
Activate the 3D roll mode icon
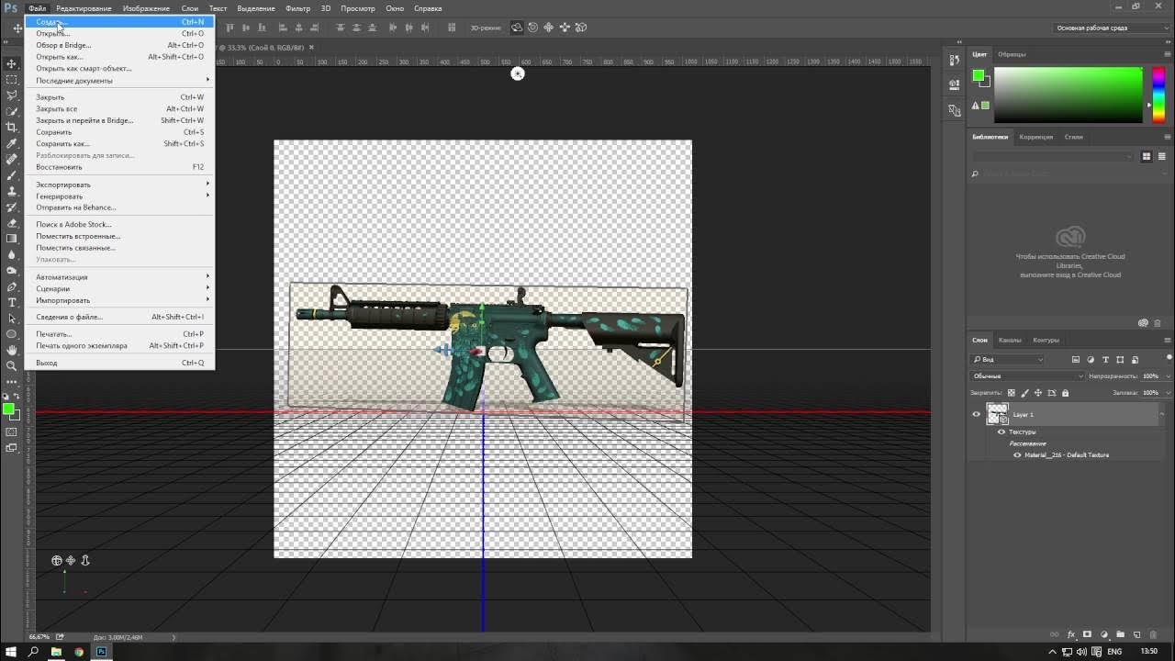point(533,28)
